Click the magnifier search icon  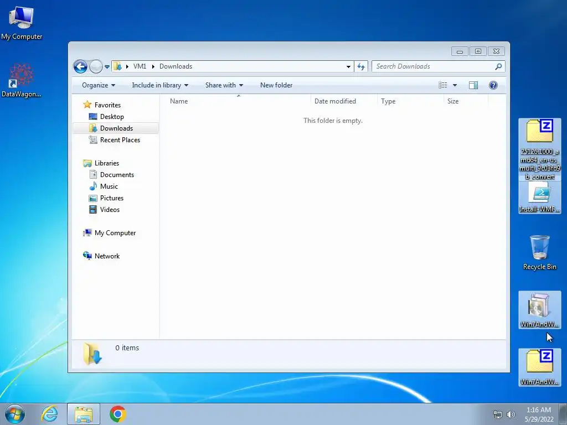pos(498,66)
